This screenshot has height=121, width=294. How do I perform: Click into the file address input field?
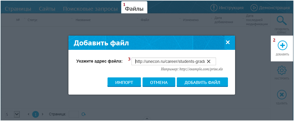(x=170, y=61)
